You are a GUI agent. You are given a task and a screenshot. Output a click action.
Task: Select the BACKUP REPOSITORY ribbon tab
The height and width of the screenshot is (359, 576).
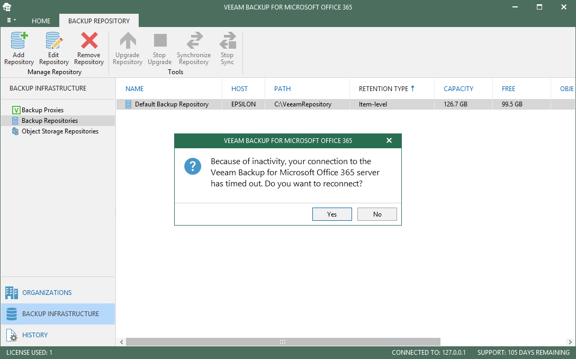pyautogui.click(x=99, y=21)
